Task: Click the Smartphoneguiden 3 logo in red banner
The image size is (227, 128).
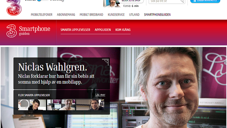Action: (x=12, y=31)
